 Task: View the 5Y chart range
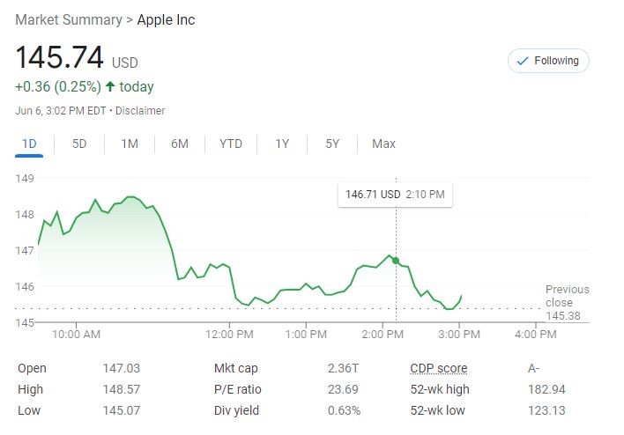click(x=332, y=144)
